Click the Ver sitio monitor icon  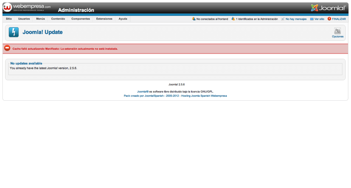[x=312, y=19]
